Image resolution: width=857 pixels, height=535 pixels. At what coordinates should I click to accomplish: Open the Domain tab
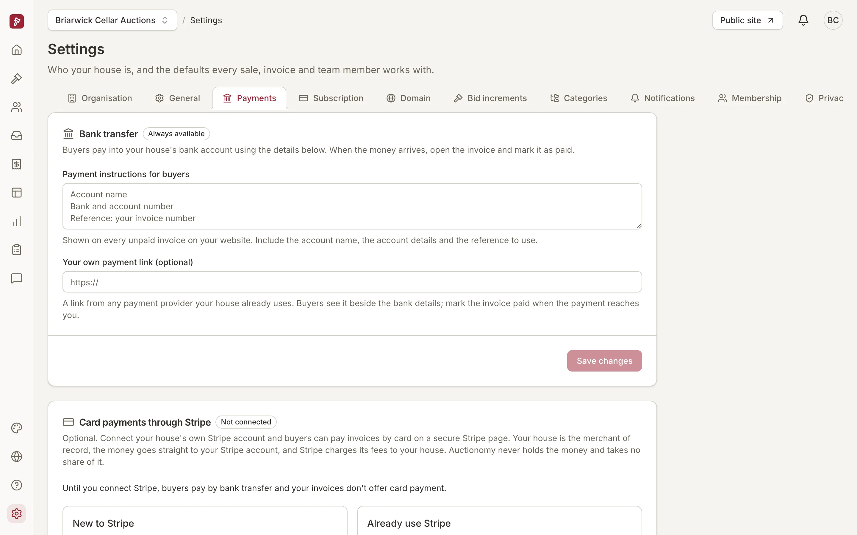(x=408, y=98)
